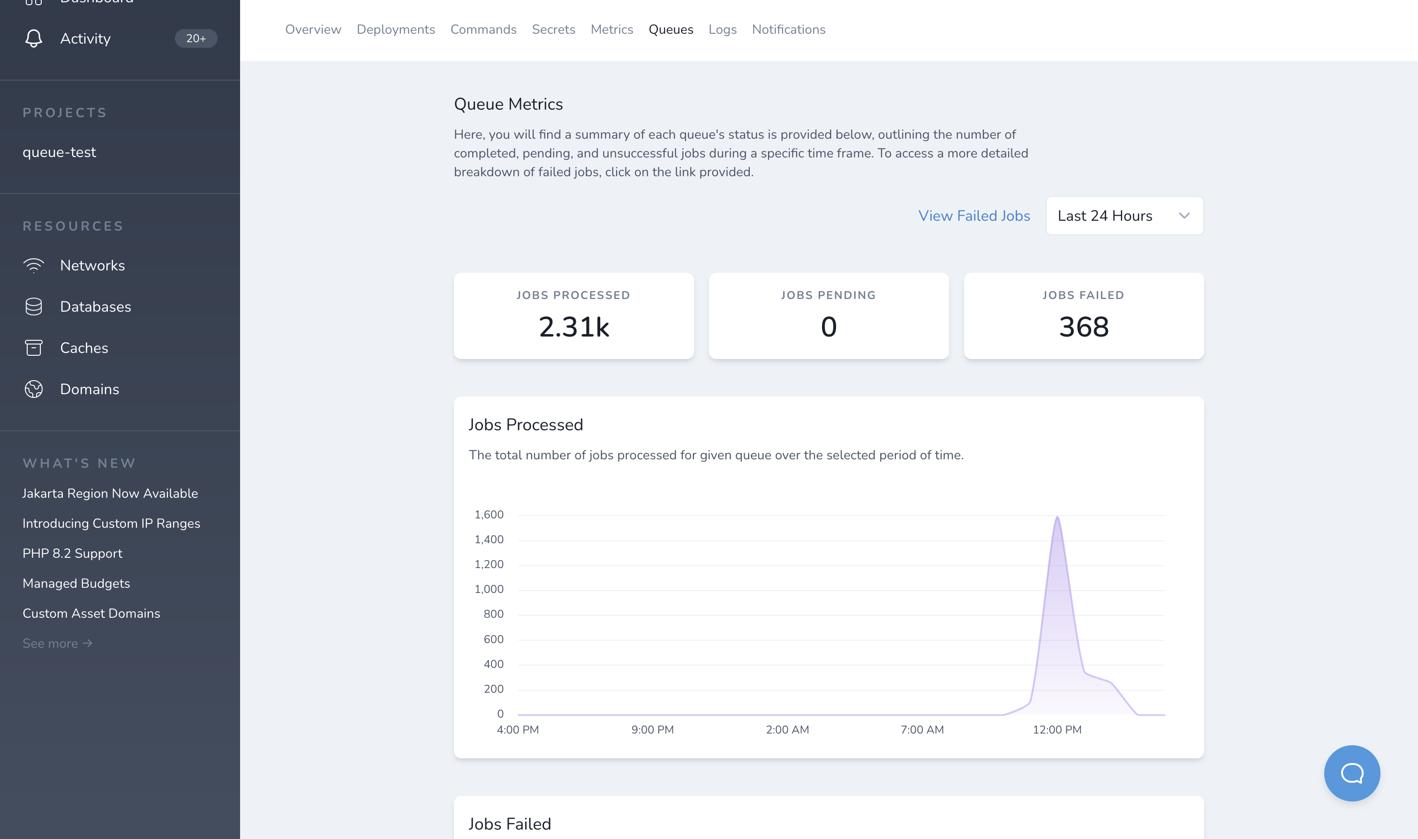
Task: Open the Deployments tab
Action: pos(395,30)
